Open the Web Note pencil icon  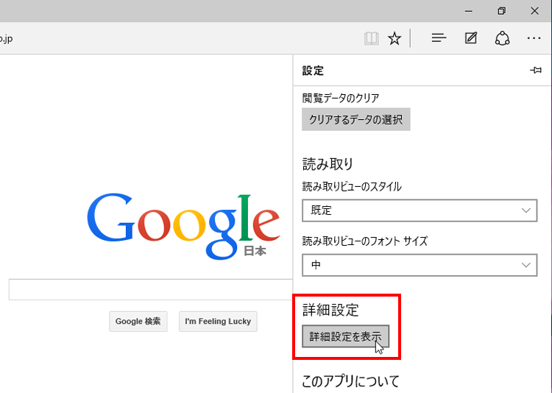tap(471, 38)
